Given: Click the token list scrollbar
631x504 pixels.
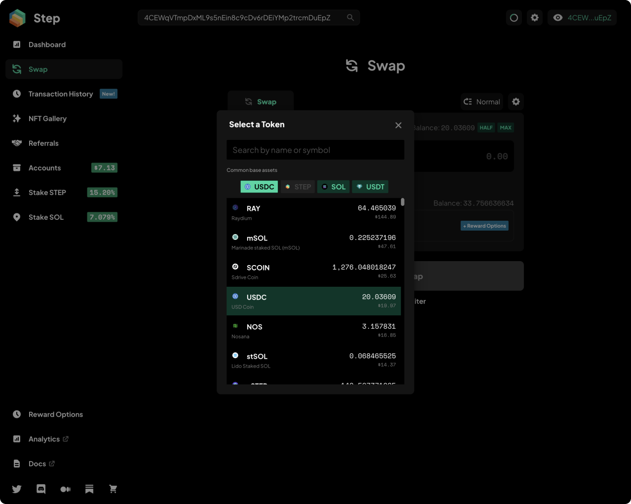Looking at the screenshot, I should pos(403,202).
